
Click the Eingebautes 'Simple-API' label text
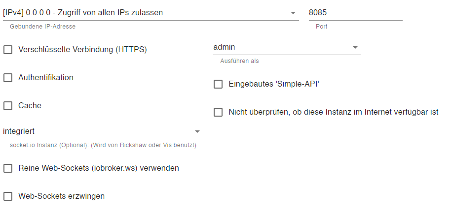point(274,84)
